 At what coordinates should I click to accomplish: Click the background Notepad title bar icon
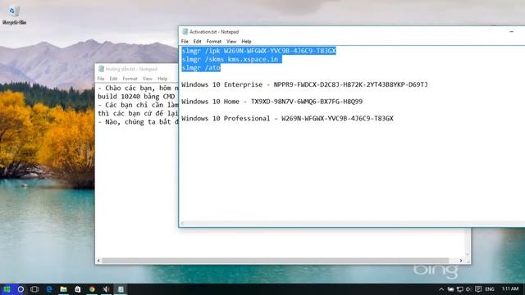point(101,69)
